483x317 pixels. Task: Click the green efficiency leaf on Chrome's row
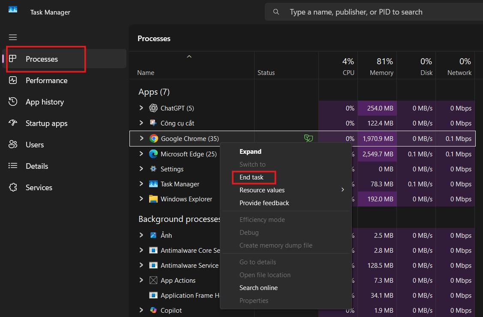coord(309,138)
